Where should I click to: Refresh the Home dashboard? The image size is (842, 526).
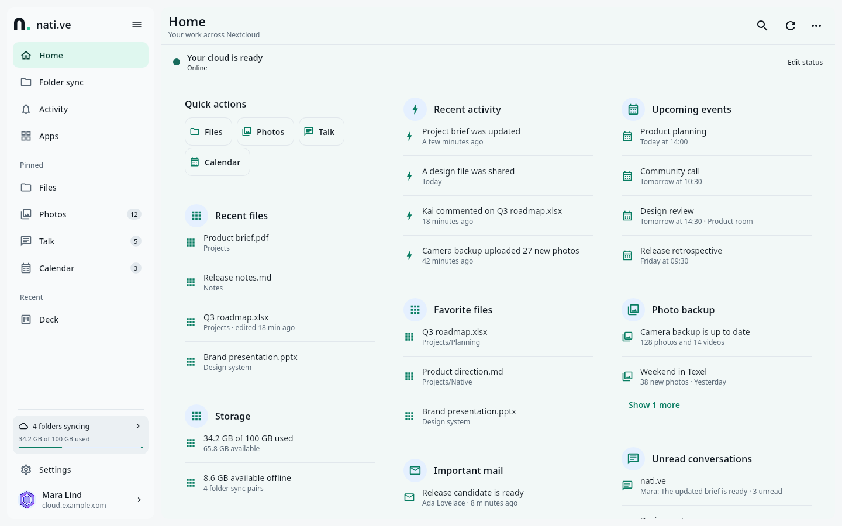click(791, 26)
